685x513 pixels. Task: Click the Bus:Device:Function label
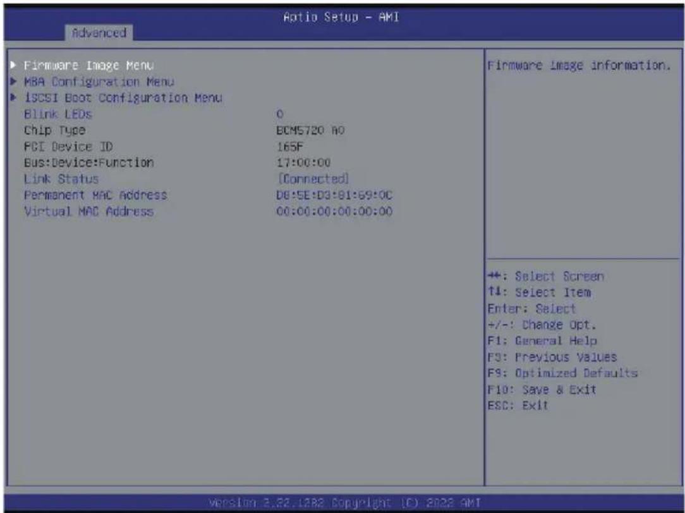pos(88,163)
